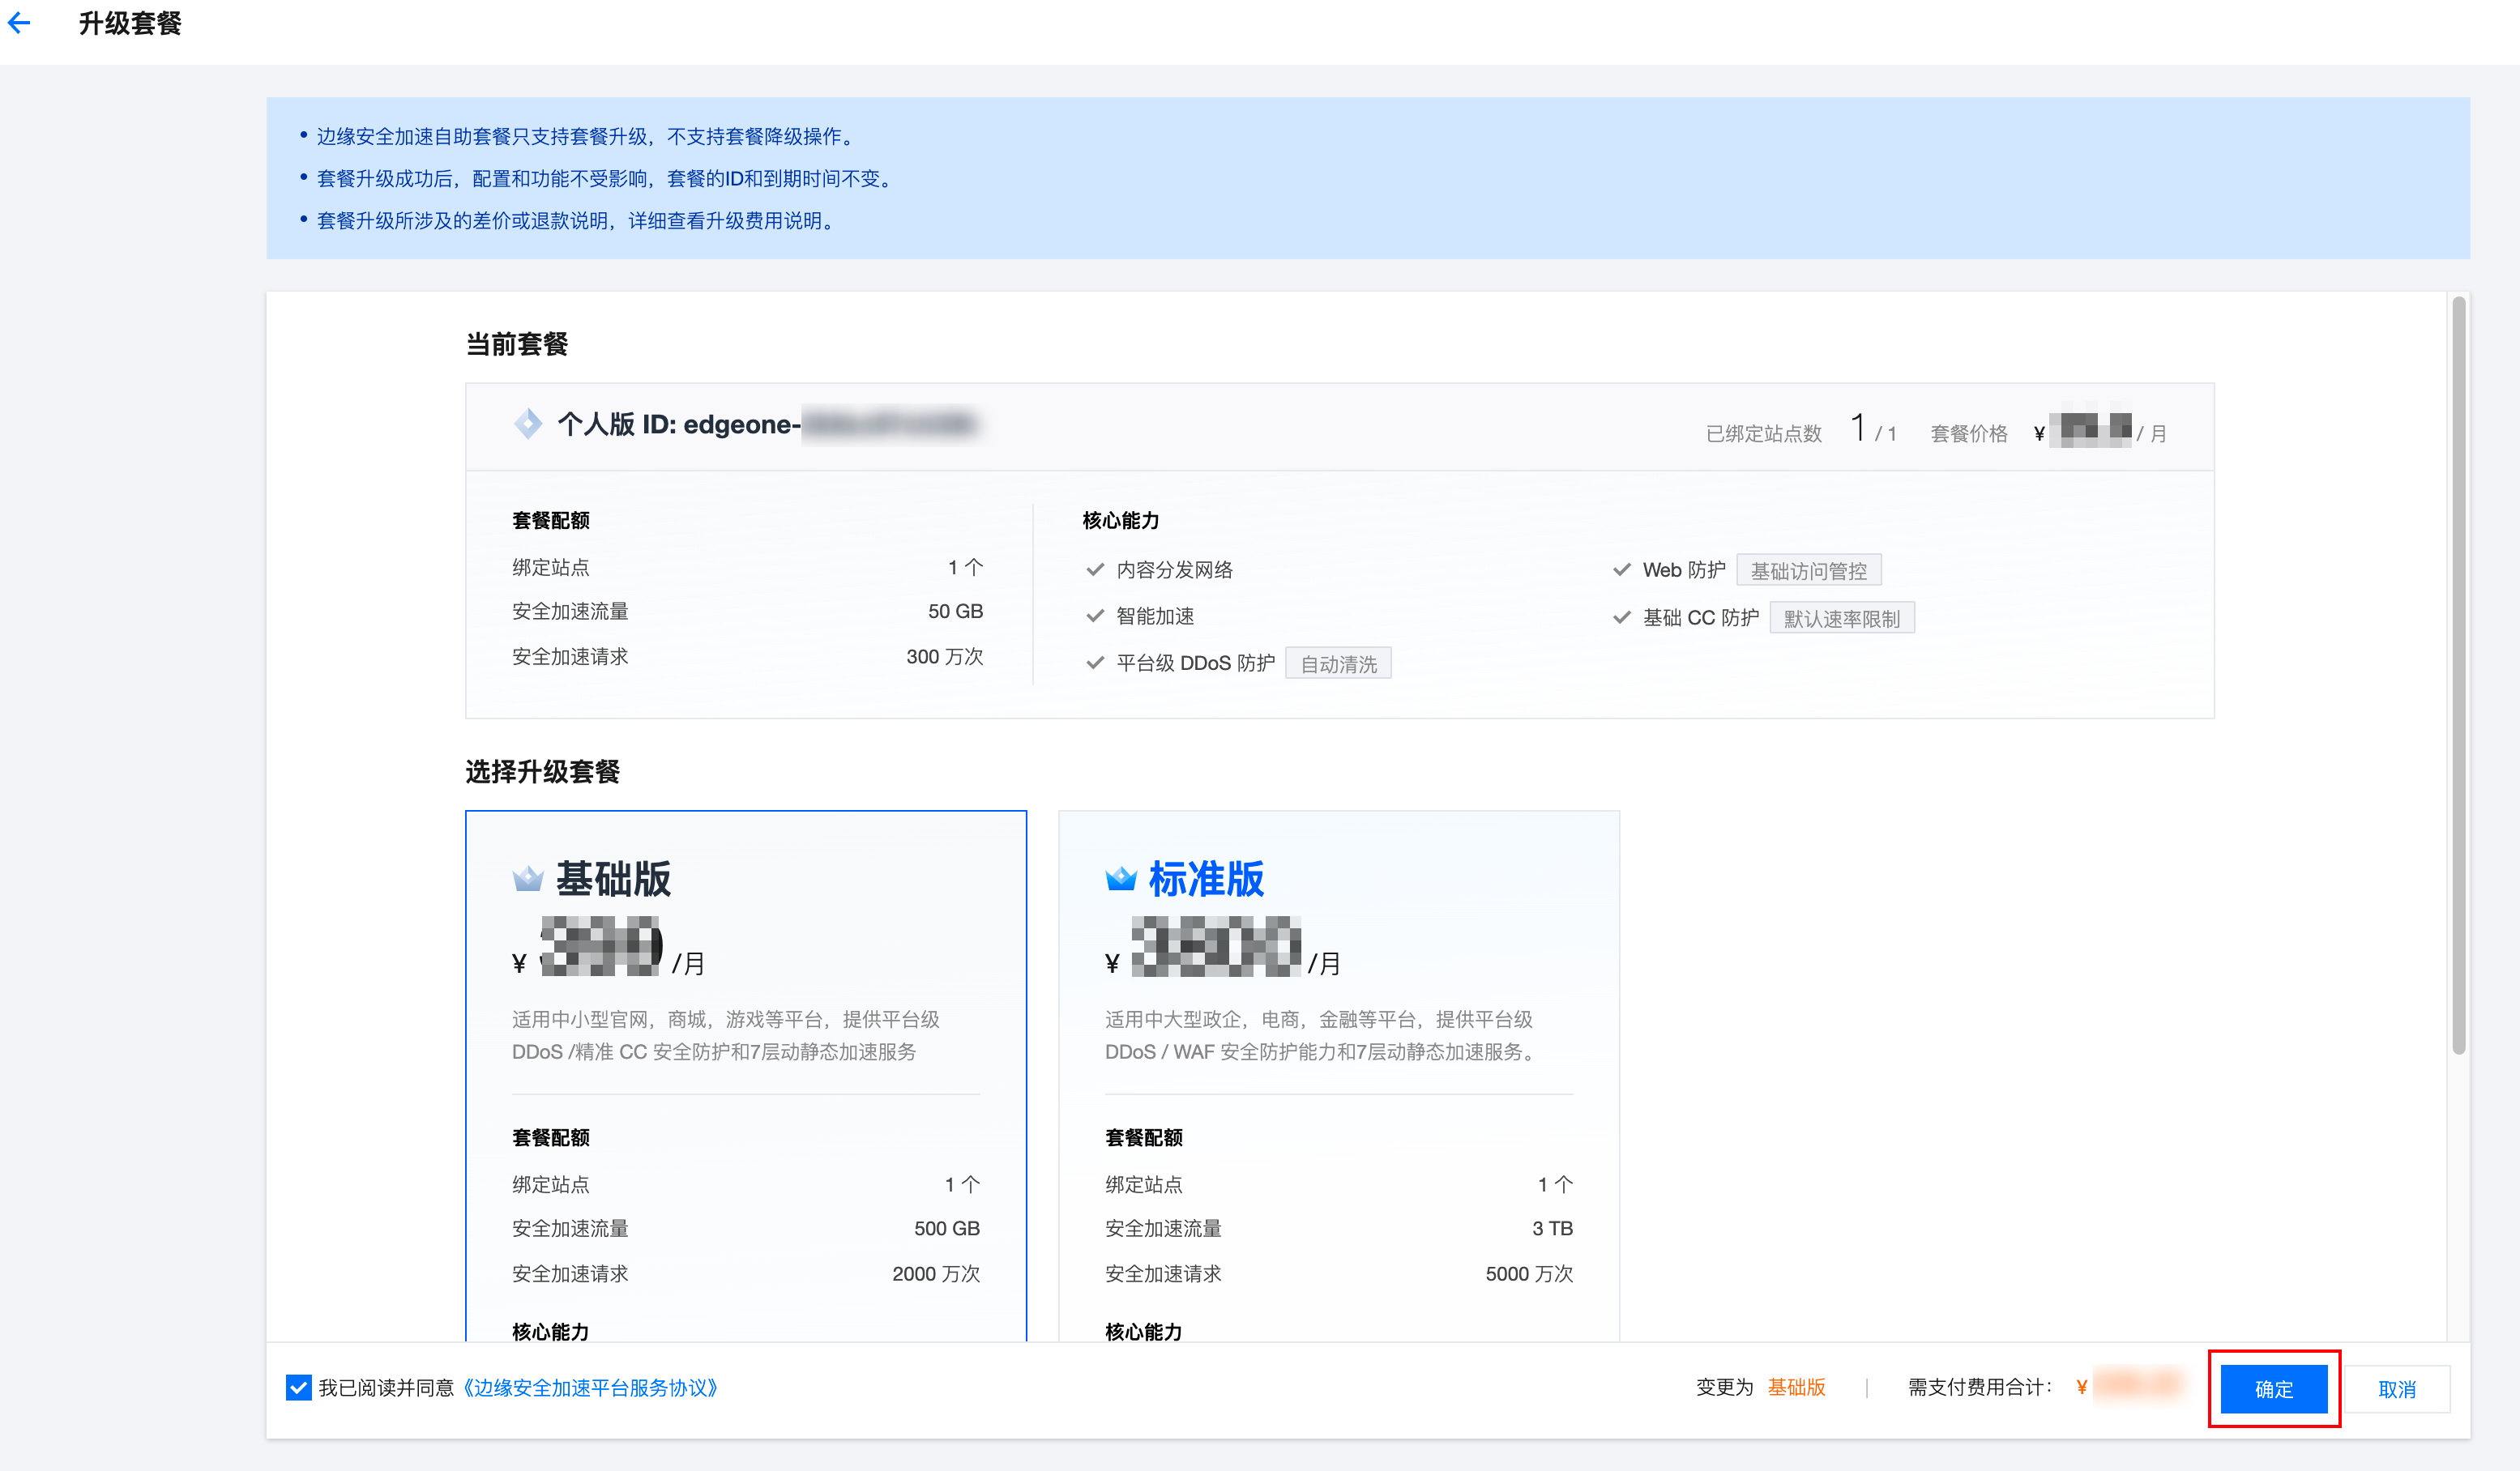
Task: Click the 基础访问管控 tag
Action: [1809, 570]
